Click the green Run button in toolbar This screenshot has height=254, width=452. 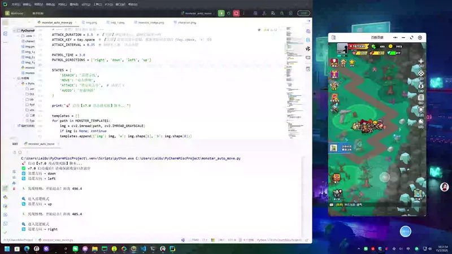coord(221,12)
